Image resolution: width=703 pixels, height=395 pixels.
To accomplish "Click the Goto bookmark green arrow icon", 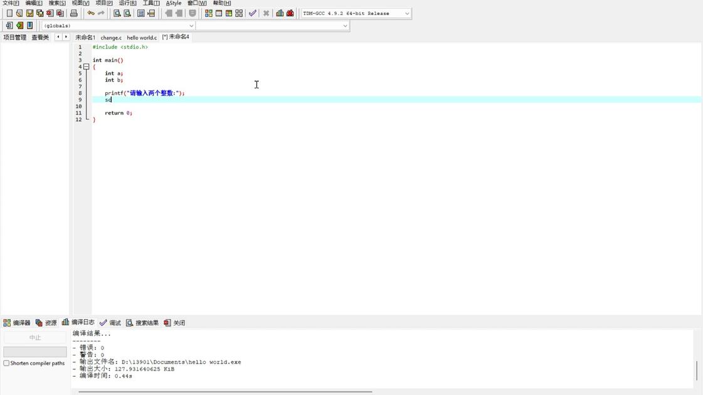I will [19, 26].
